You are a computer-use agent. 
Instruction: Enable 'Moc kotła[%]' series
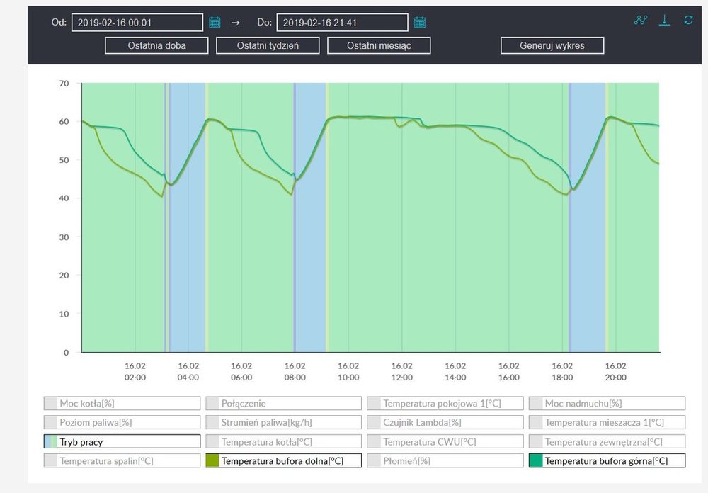pos(122,404)
